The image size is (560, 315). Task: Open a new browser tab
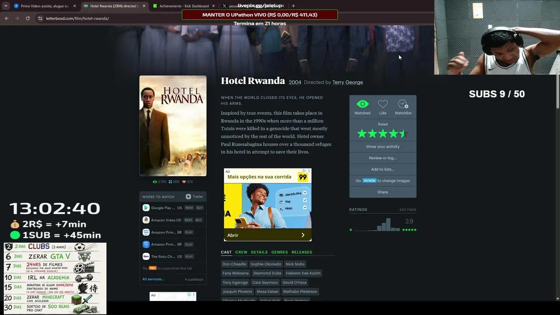click(x=293, y=6)
